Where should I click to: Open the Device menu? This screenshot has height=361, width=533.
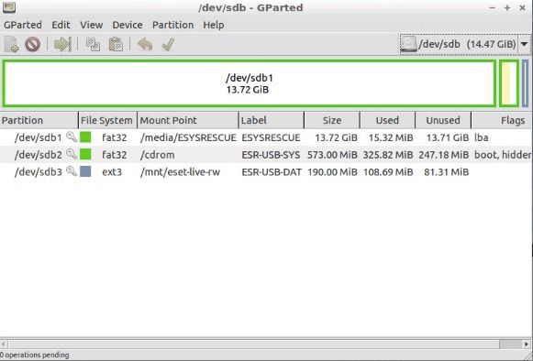(128, 25)
